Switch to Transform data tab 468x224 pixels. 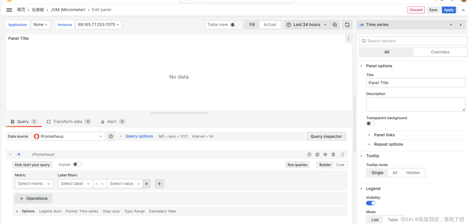click(69, 122)
